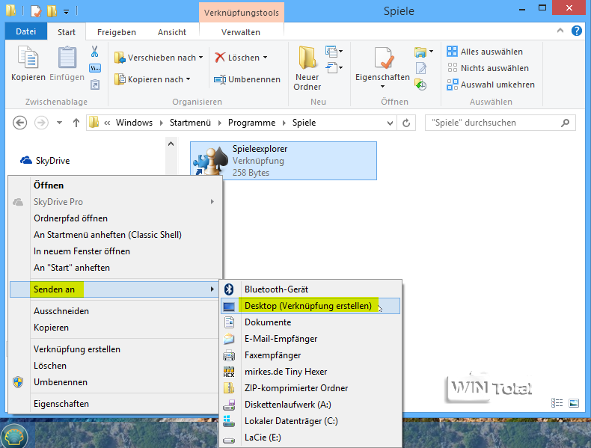Click the Einfügen clipboard icon
This screenshot has height=448, width=591.
coord(67,58)
